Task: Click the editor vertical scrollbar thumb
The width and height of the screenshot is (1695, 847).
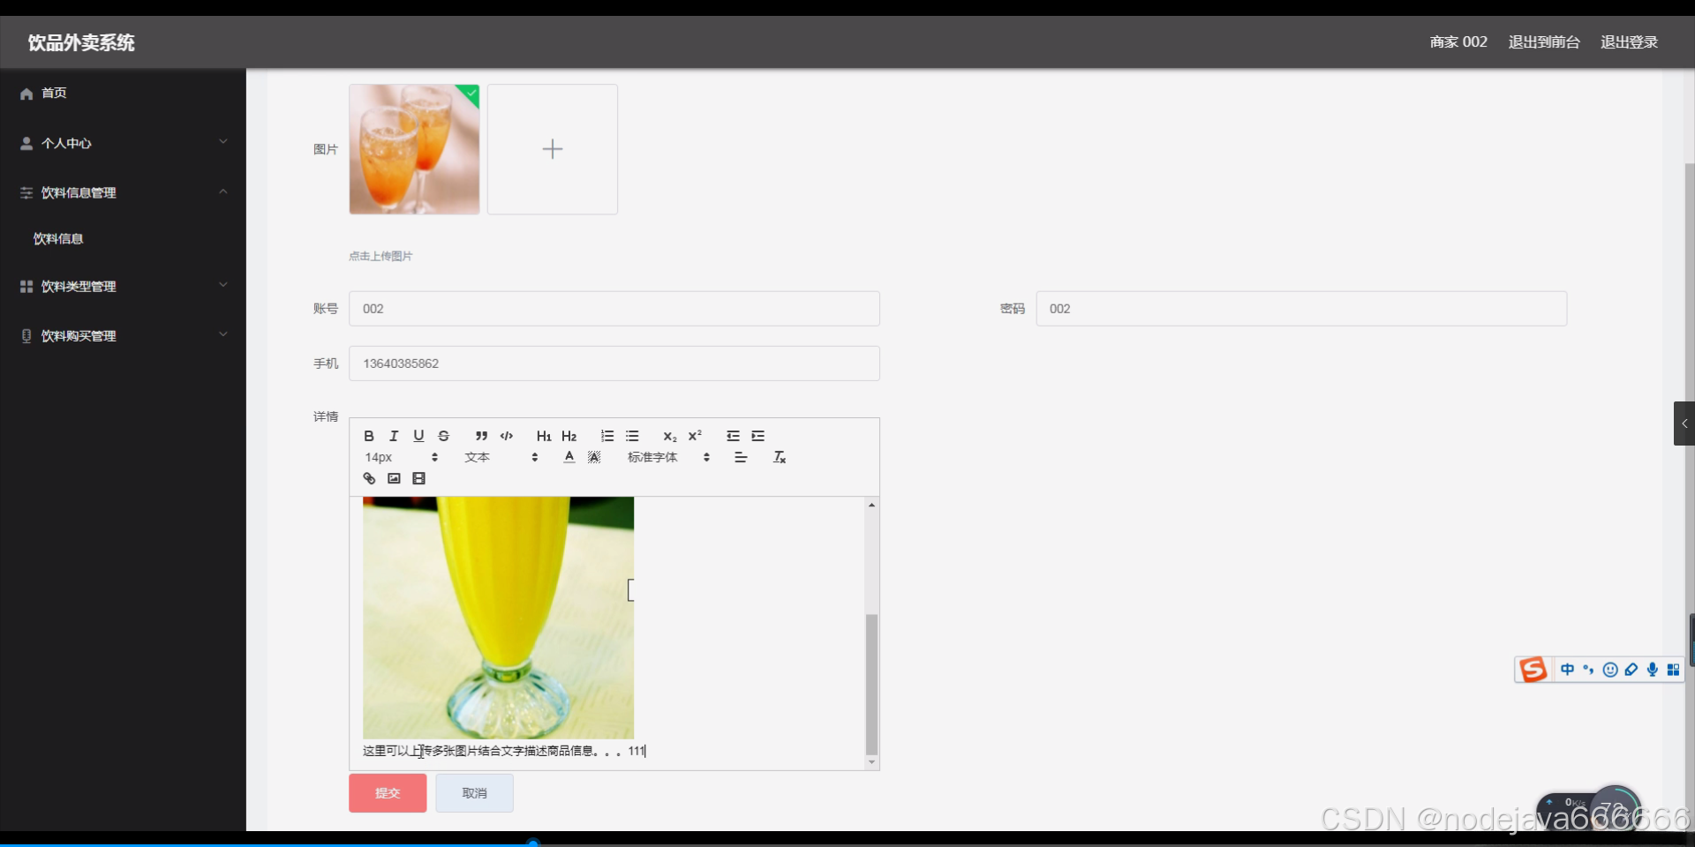Action: [x=871, y=684]
